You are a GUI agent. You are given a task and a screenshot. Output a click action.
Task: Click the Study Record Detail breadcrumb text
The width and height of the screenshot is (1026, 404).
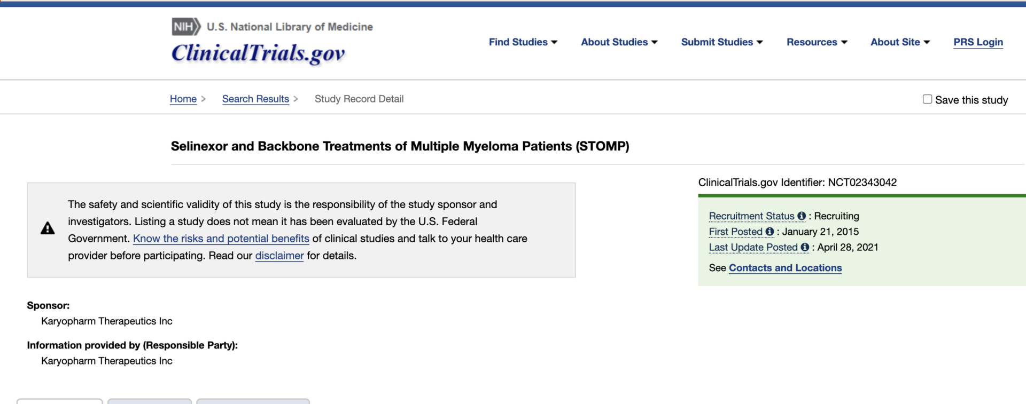(359, 99)
